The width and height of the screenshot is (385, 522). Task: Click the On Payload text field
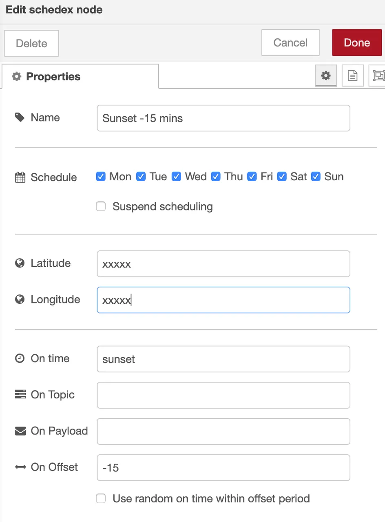pyautogui.click(x=223, y=431)
